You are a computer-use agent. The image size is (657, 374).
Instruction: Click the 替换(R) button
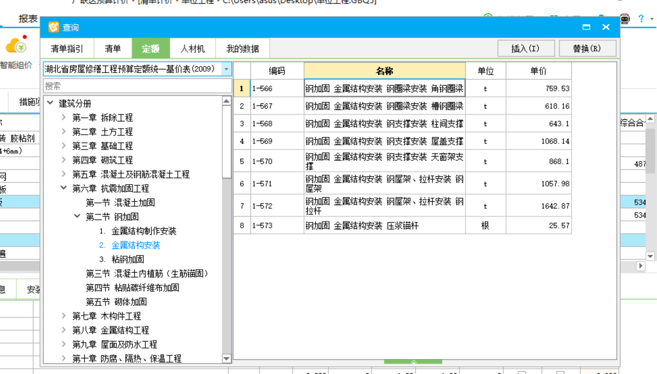pyautogui.click(x=587, y=49)
